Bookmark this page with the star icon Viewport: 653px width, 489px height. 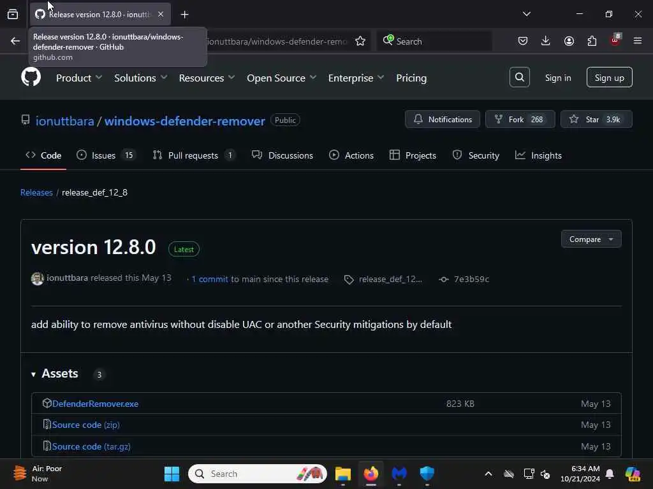(360, 41)
